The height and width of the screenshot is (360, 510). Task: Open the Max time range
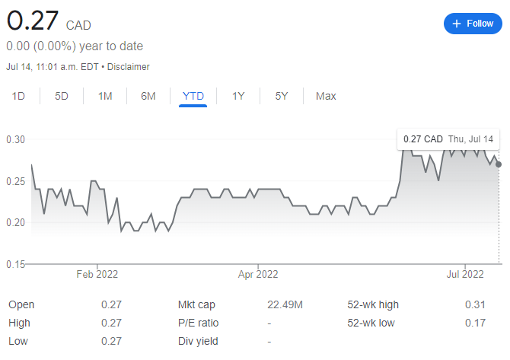pos(326,96)
